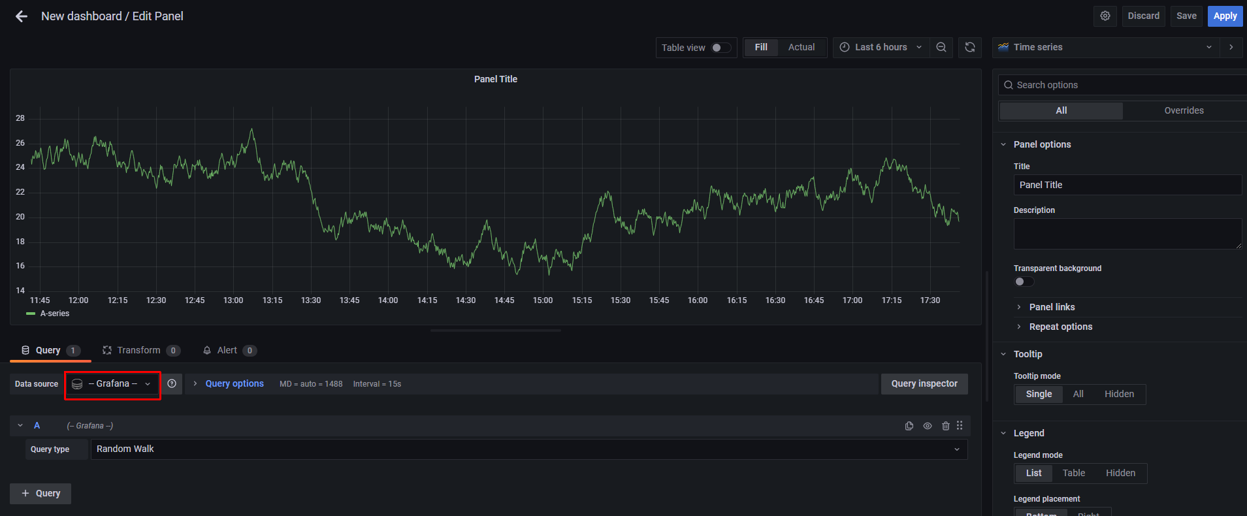Click the options pane scrollbar
The height and width of the screenshot is (516, 1247).
pyautogui.click(x=986, y=336)
